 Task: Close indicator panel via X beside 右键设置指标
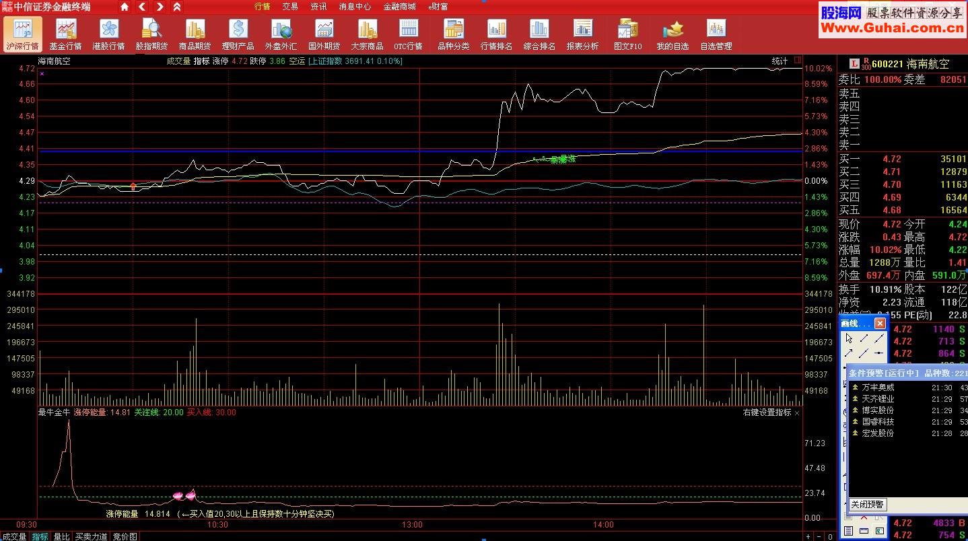click(x=798, y=412)
